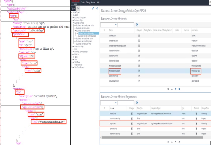Run query in Business Service Method Arguments with arrow icon
The width and height of the screenshot is (211, 145).
click(x=137, y=102)
